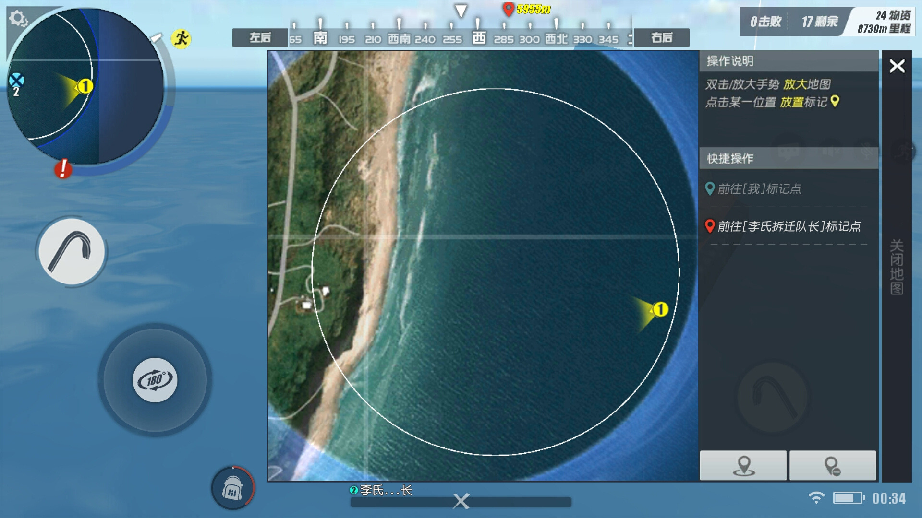The height and width of the screenshot is (518, 922).
Task: Click the 0 击败 kill counter
Action: [765, 22]
